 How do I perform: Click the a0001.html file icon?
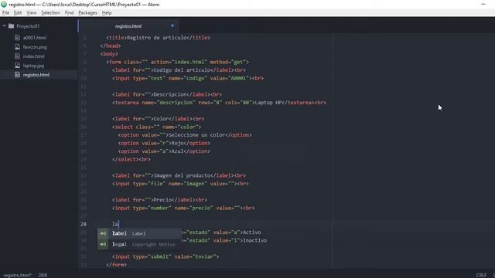click(17, 38)
